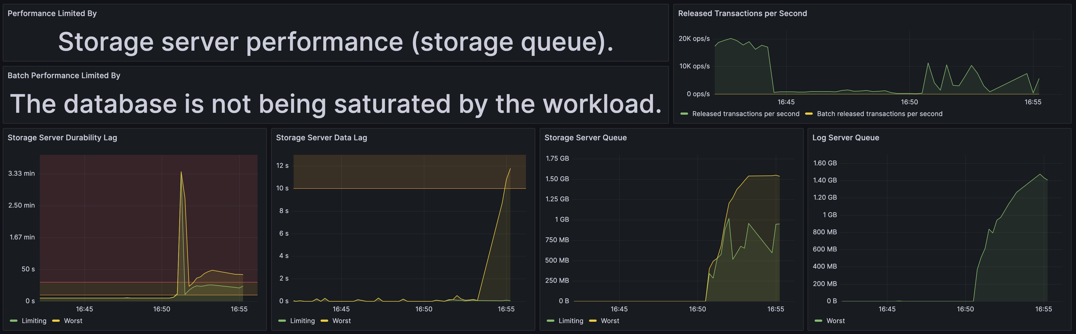1076x334 pixels.
Task: Open Storage Server Data Lag title menu
Action: 321,138
